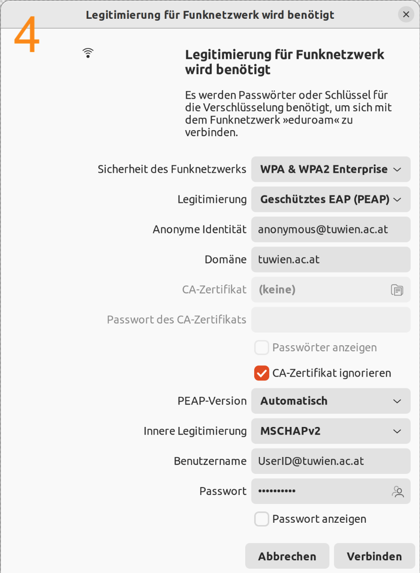Viewport: 420px width, 573px height.
Task: Close the dialog with X button
Action: tap(406, 15)
